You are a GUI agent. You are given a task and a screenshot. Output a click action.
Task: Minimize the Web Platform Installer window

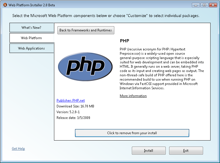point(196,5)
